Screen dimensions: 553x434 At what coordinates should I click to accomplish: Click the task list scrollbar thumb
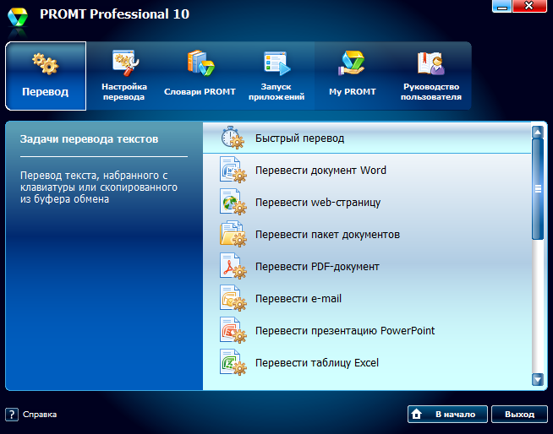pyautogui.click(x=538, y=189)
